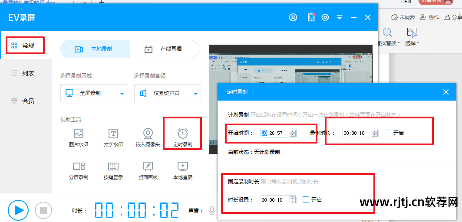Enable the 按键显示 keystroke display tool
This screenshot has height=222, width=462.
pyautogui.click(x=113, y=171)
